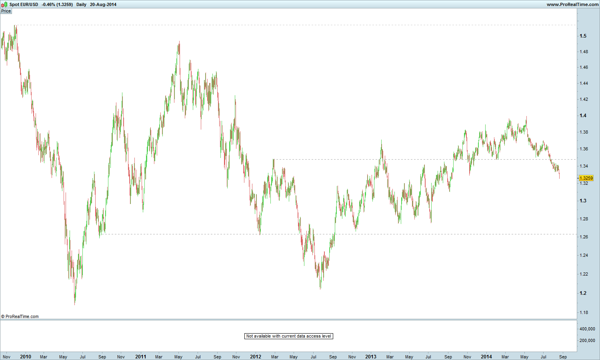Open the Price panel label

pyautogui.click(x=6, y=11)
